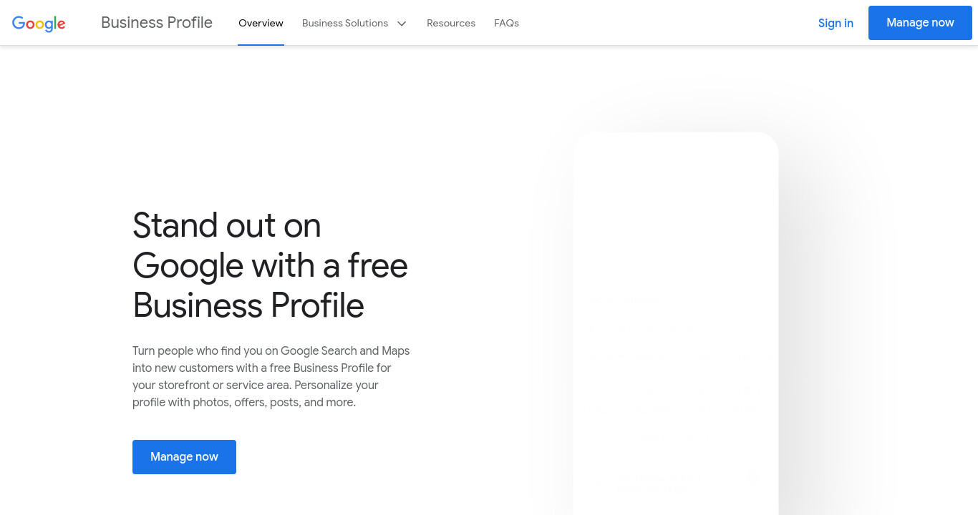Open the Resources page
Screen dimensions: 978x515
(x=451, y=23)
